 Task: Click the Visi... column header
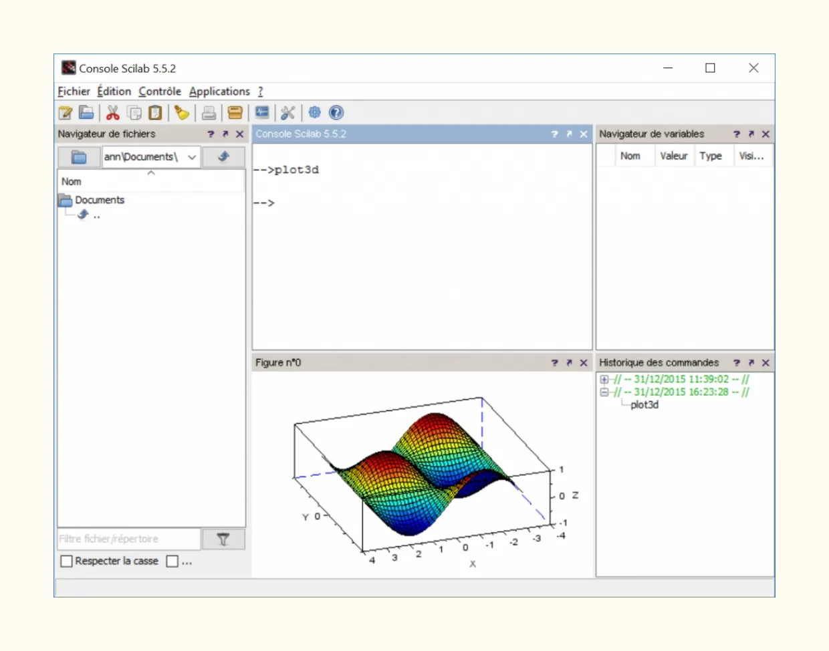[752, 156]
